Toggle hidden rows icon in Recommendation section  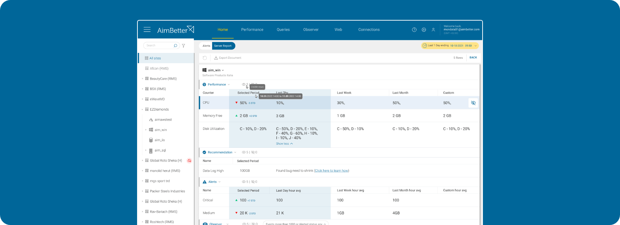(x=253, y=152)
